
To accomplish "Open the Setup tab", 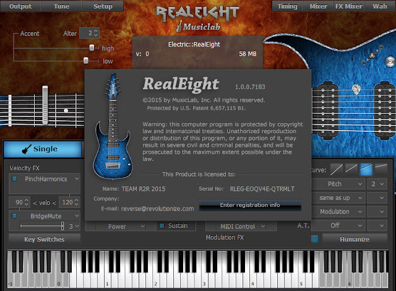I will coord(103,6).
